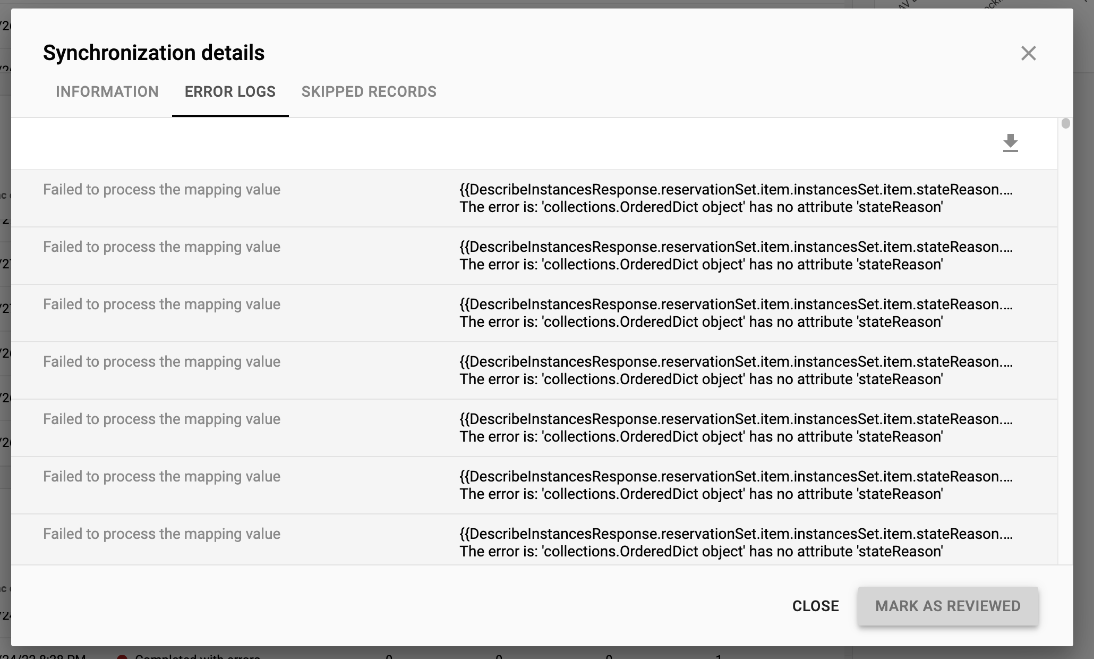
Task: Close the Synchronization details dialog with the X
Action: [1029, 53]
